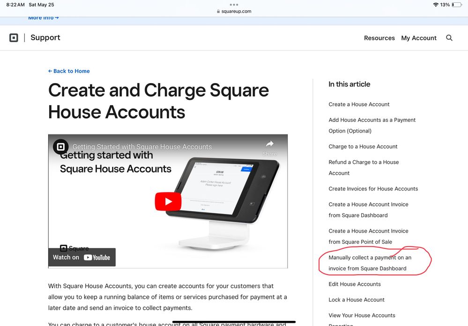Jump to Create a House Account section
This screenshot has width=468, height=326.
[x=359, y=104]
